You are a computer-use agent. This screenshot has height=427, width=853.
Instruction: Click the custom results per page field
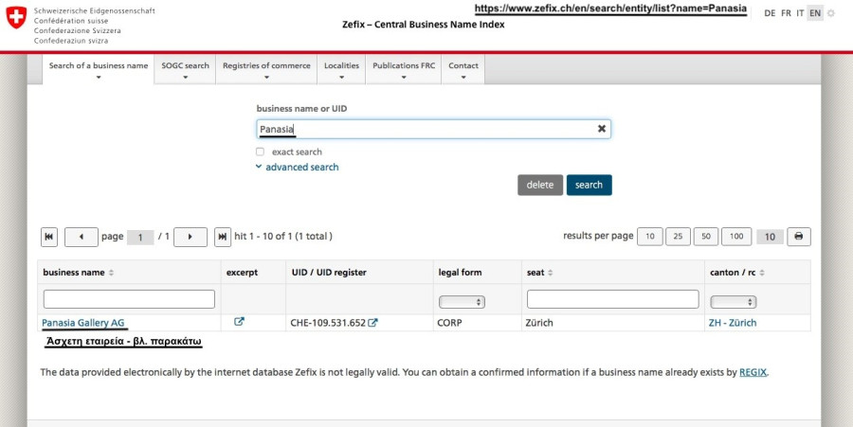770,237
